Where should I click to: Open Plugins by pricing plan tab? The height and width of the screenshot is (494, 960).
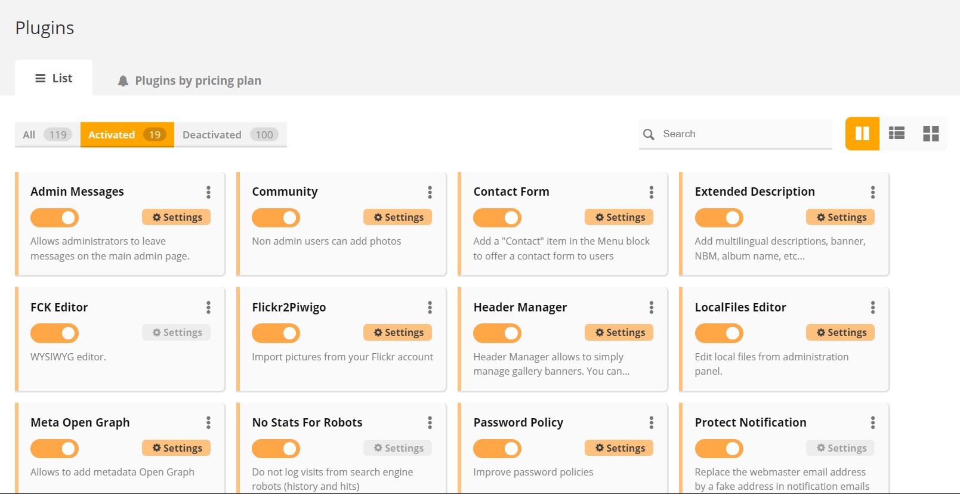click(189, 81)
